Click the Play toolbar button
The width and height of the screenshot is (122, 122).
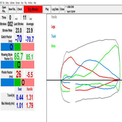[47, 9]
